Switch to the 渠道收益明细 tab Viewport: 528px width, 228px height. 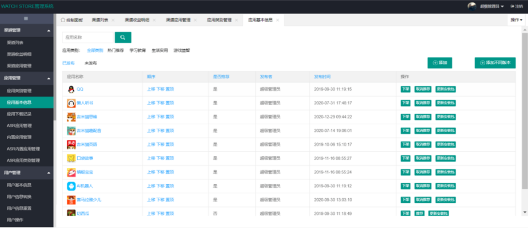[137, 20]
